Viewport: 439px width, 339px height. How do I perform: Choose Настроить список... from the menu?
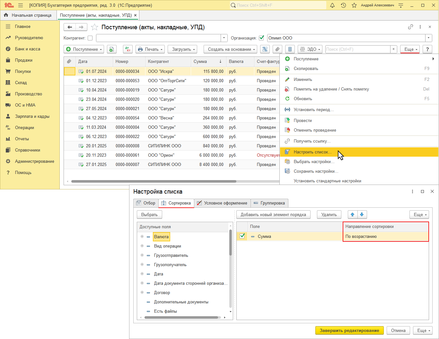[x=359, y=152]
